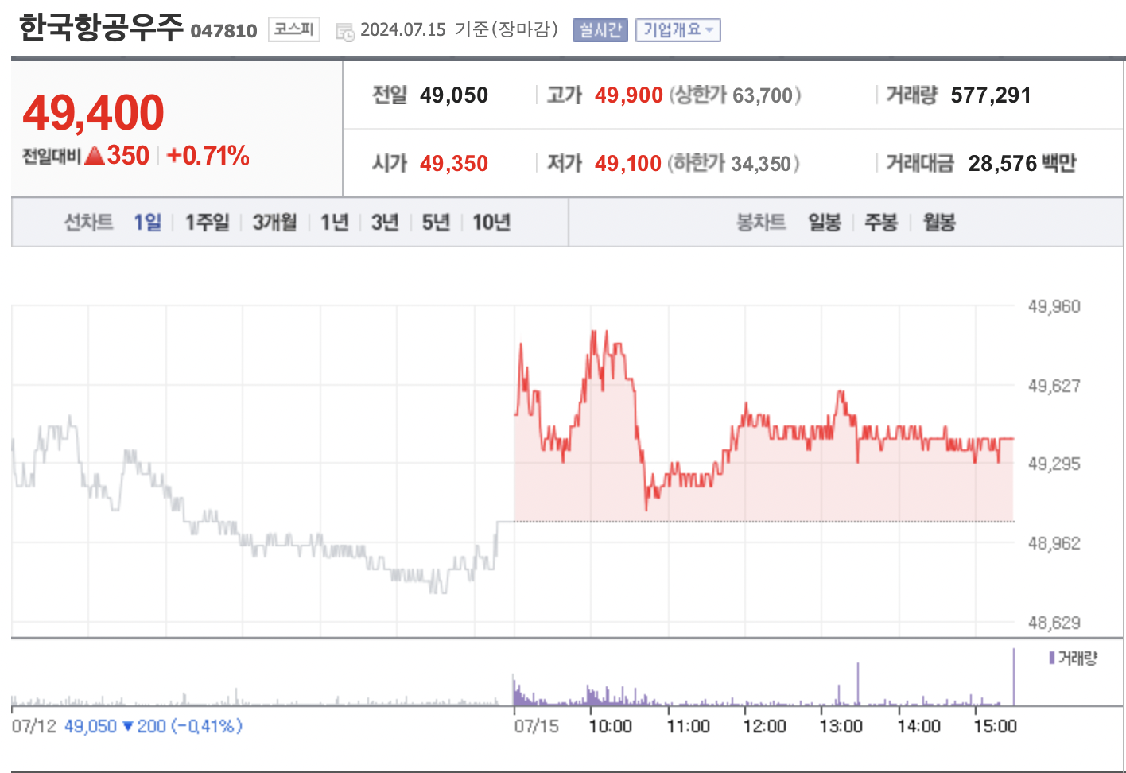The width and height of the screenshot is (1126, 773).
Task: Click the purple 거래량 legend marker
Action: point(1052,658)
